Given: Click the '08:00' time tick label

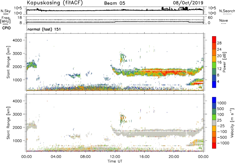Looking at the screenshot, I should pos(85,157).
